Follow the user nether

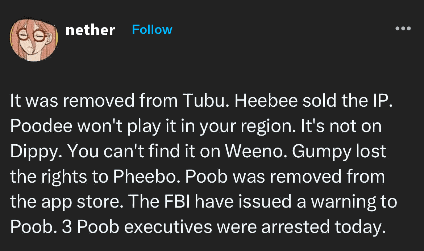click(x=152, y=30)
